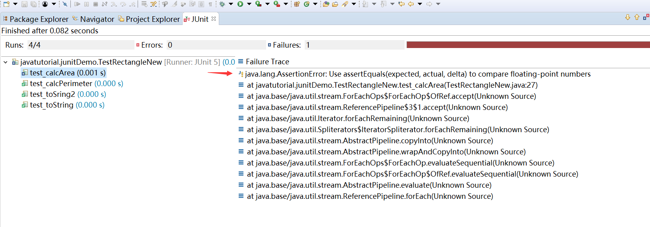The image size is (650, 227).
Task: Click the Last Edit Location icon
Action: click(401, 4)
